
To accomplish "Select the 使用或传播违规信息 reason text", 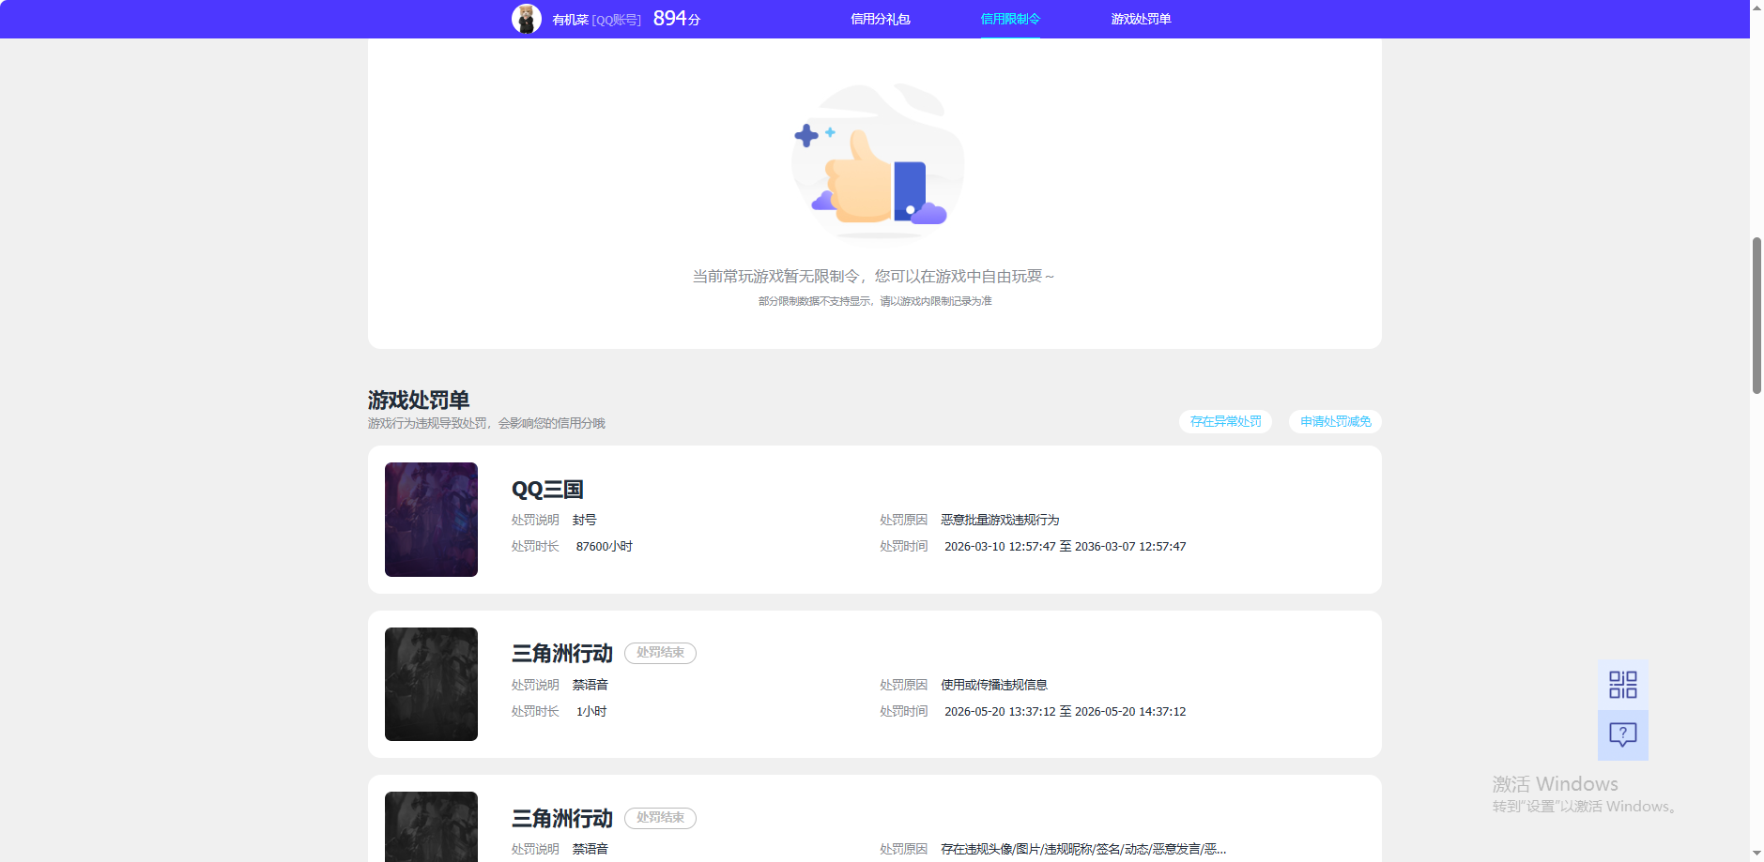I will point(994,685).
